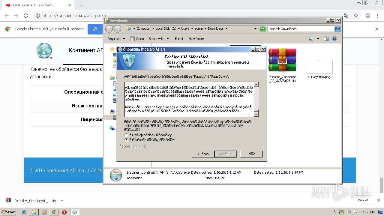Screen dimensions: 384x216
Task: Open address bar previous locations dropdown
Action: click(255, 29)
